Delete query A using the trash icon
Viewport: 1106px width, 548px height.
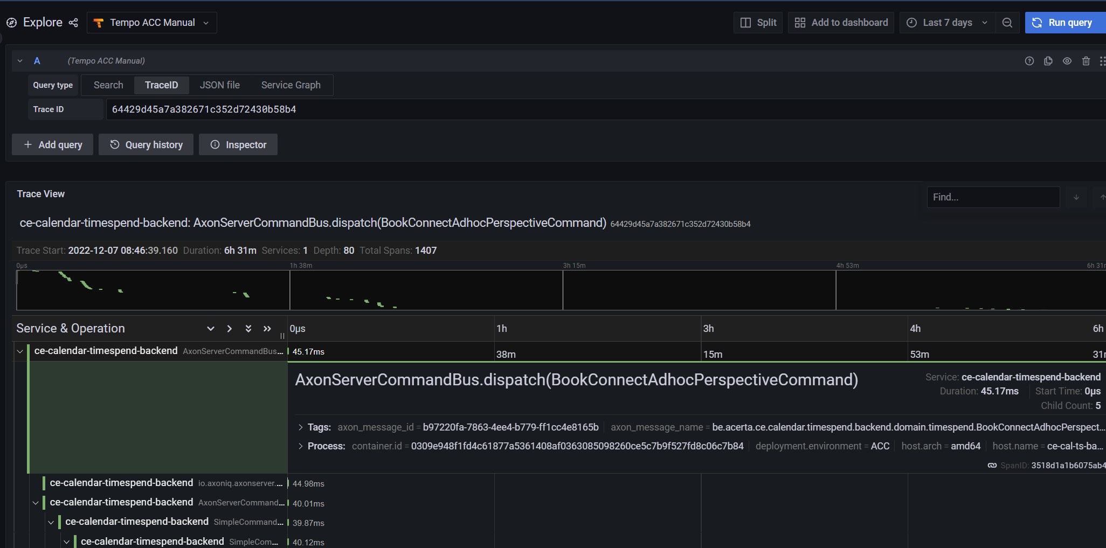coord(1086,61)
